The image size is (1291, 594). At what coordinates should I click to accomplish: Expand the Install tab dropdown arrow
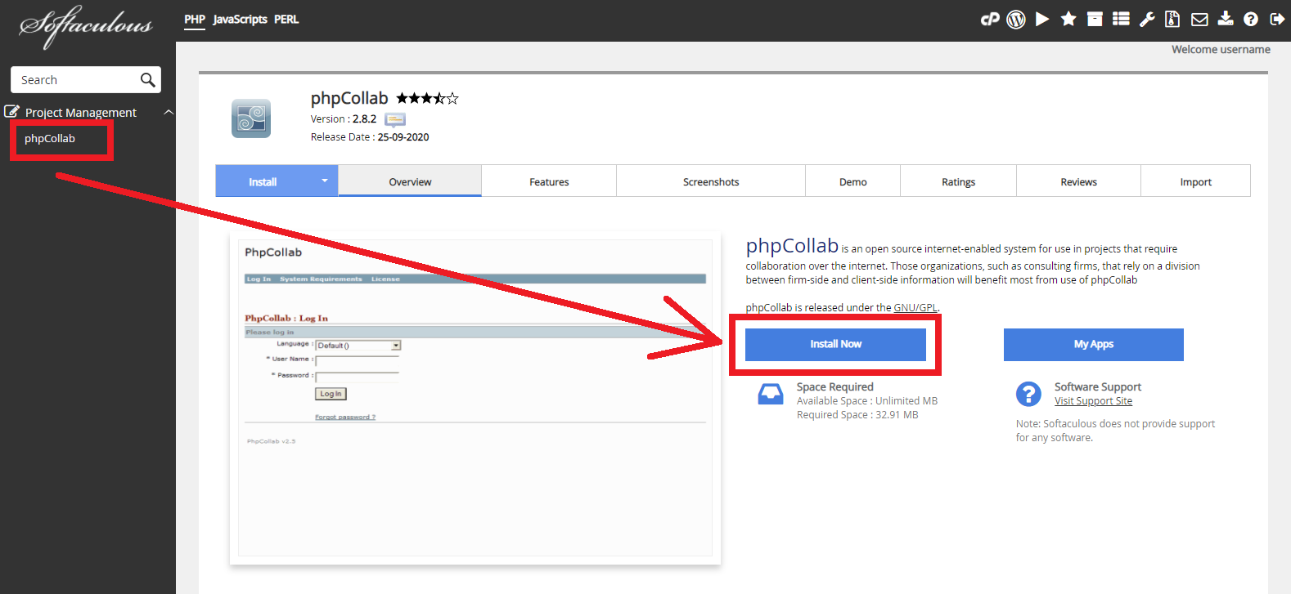click(x=325, y=181)
